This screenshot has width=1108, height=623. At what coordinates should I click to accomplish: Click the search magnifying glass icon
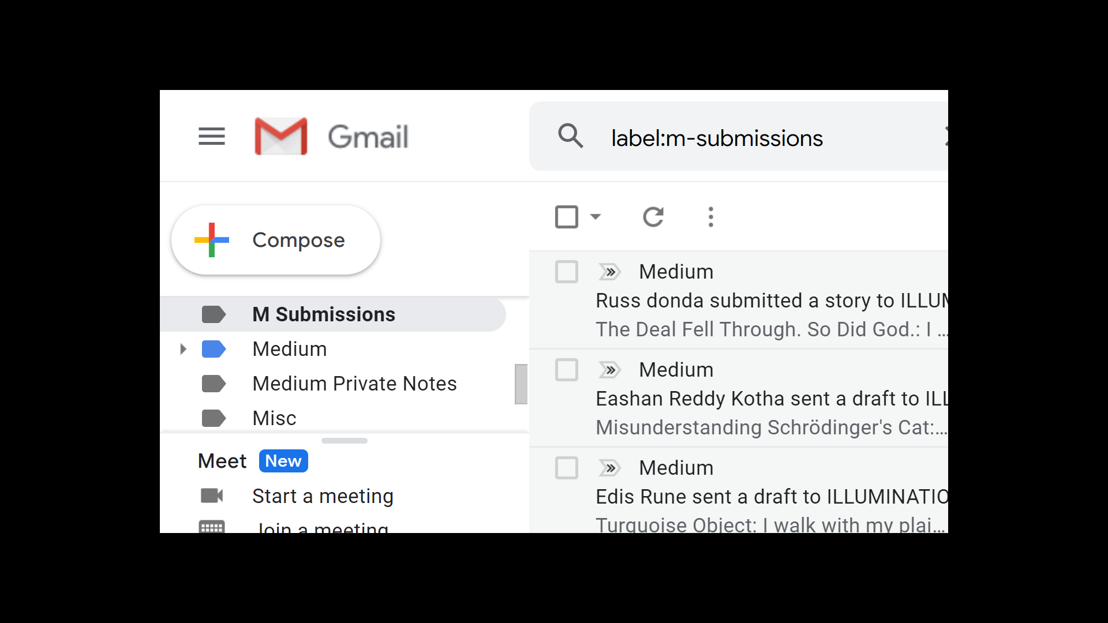click(x=571, y=136)
